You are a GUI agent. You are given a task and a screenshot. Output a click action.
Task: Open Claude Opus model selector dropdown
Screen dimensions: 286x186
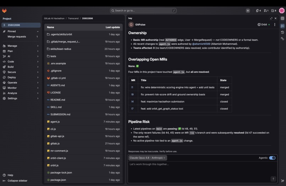[x=148, y=158]
